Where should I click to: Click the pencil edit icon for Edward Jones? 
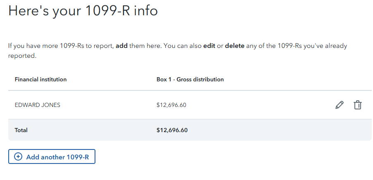[340, 105]
